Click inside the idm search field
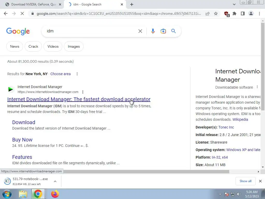Viewport: 265px width, 199px height. pos(91,31)
